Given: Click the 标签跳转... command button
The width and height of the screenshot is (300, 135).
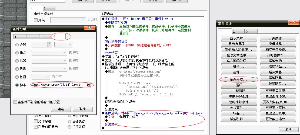Looking at the screenshot, I should click(x=239, y=119).
